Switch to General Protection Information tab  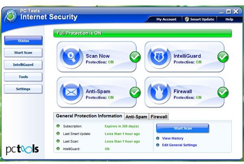(89, 116)
